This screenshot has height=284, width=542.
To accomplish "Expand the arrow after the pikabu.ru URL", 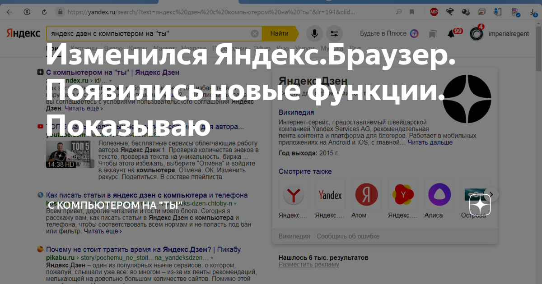I will click(x=212, y=258).
